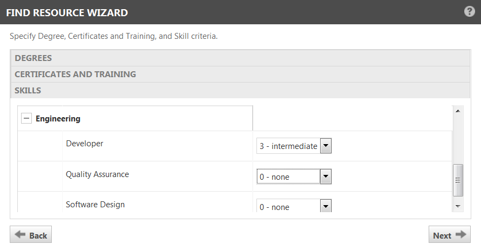Click the empty cell beside Engineering

351,118
